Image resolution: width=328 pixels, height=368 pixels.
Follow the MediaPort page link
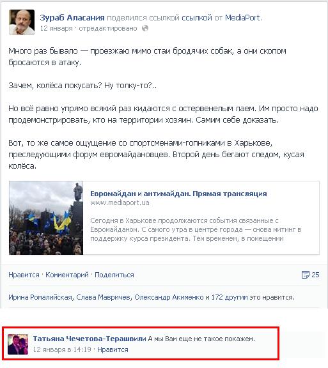[242, 18]
